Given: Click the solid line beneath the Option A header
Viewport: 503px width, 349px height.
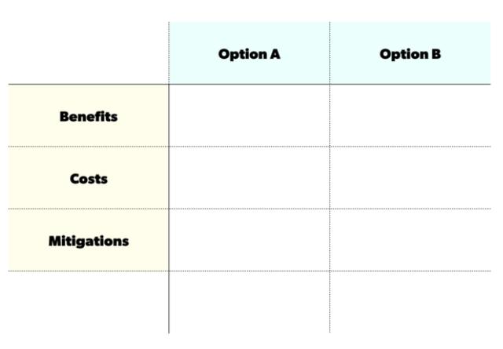Looking at the screenshot, I should pyautogui.click(x=249, y=84).
